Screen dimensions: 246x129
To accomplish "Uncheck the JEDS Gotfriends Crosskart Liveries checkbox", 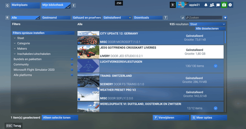I will tap(79, 57).
